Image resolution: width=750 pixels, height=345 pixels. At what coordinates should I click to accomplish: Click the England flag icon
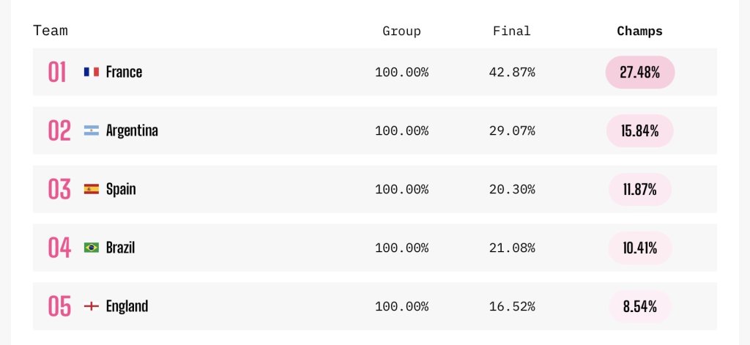click(x=92, y=305)
